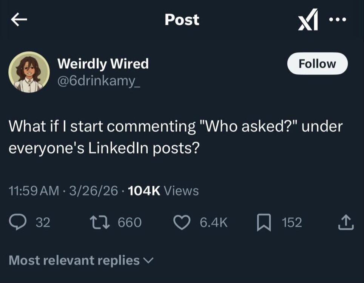
Task: Follow Weirdly Wired account
Action: tap(317, 64)
